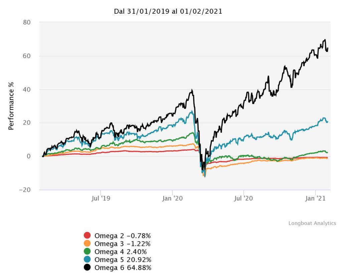The width and height of the screenshot is (342, 274).
Task: Select the Jan '21 x-axis label
Action: pyautogui.click(x=316, y=198)
